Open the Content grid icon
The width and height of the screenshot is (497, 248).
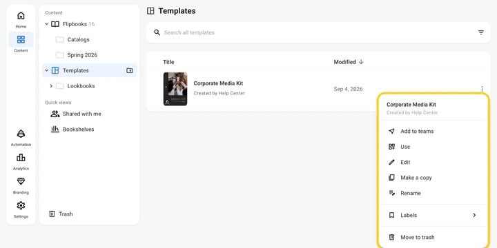pos(21,39)
